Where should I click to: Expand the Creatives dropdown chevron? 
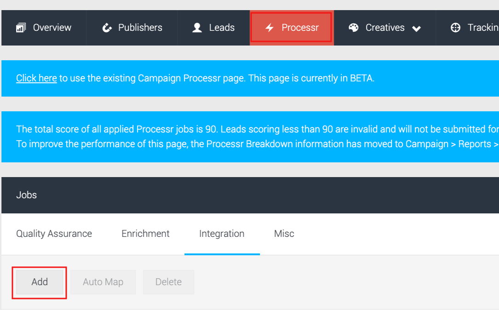(x=417, y=29)
